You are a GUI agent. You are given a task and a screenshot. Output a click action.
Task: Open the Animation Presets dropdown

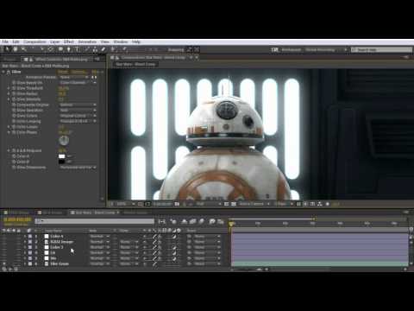(75, 77)
